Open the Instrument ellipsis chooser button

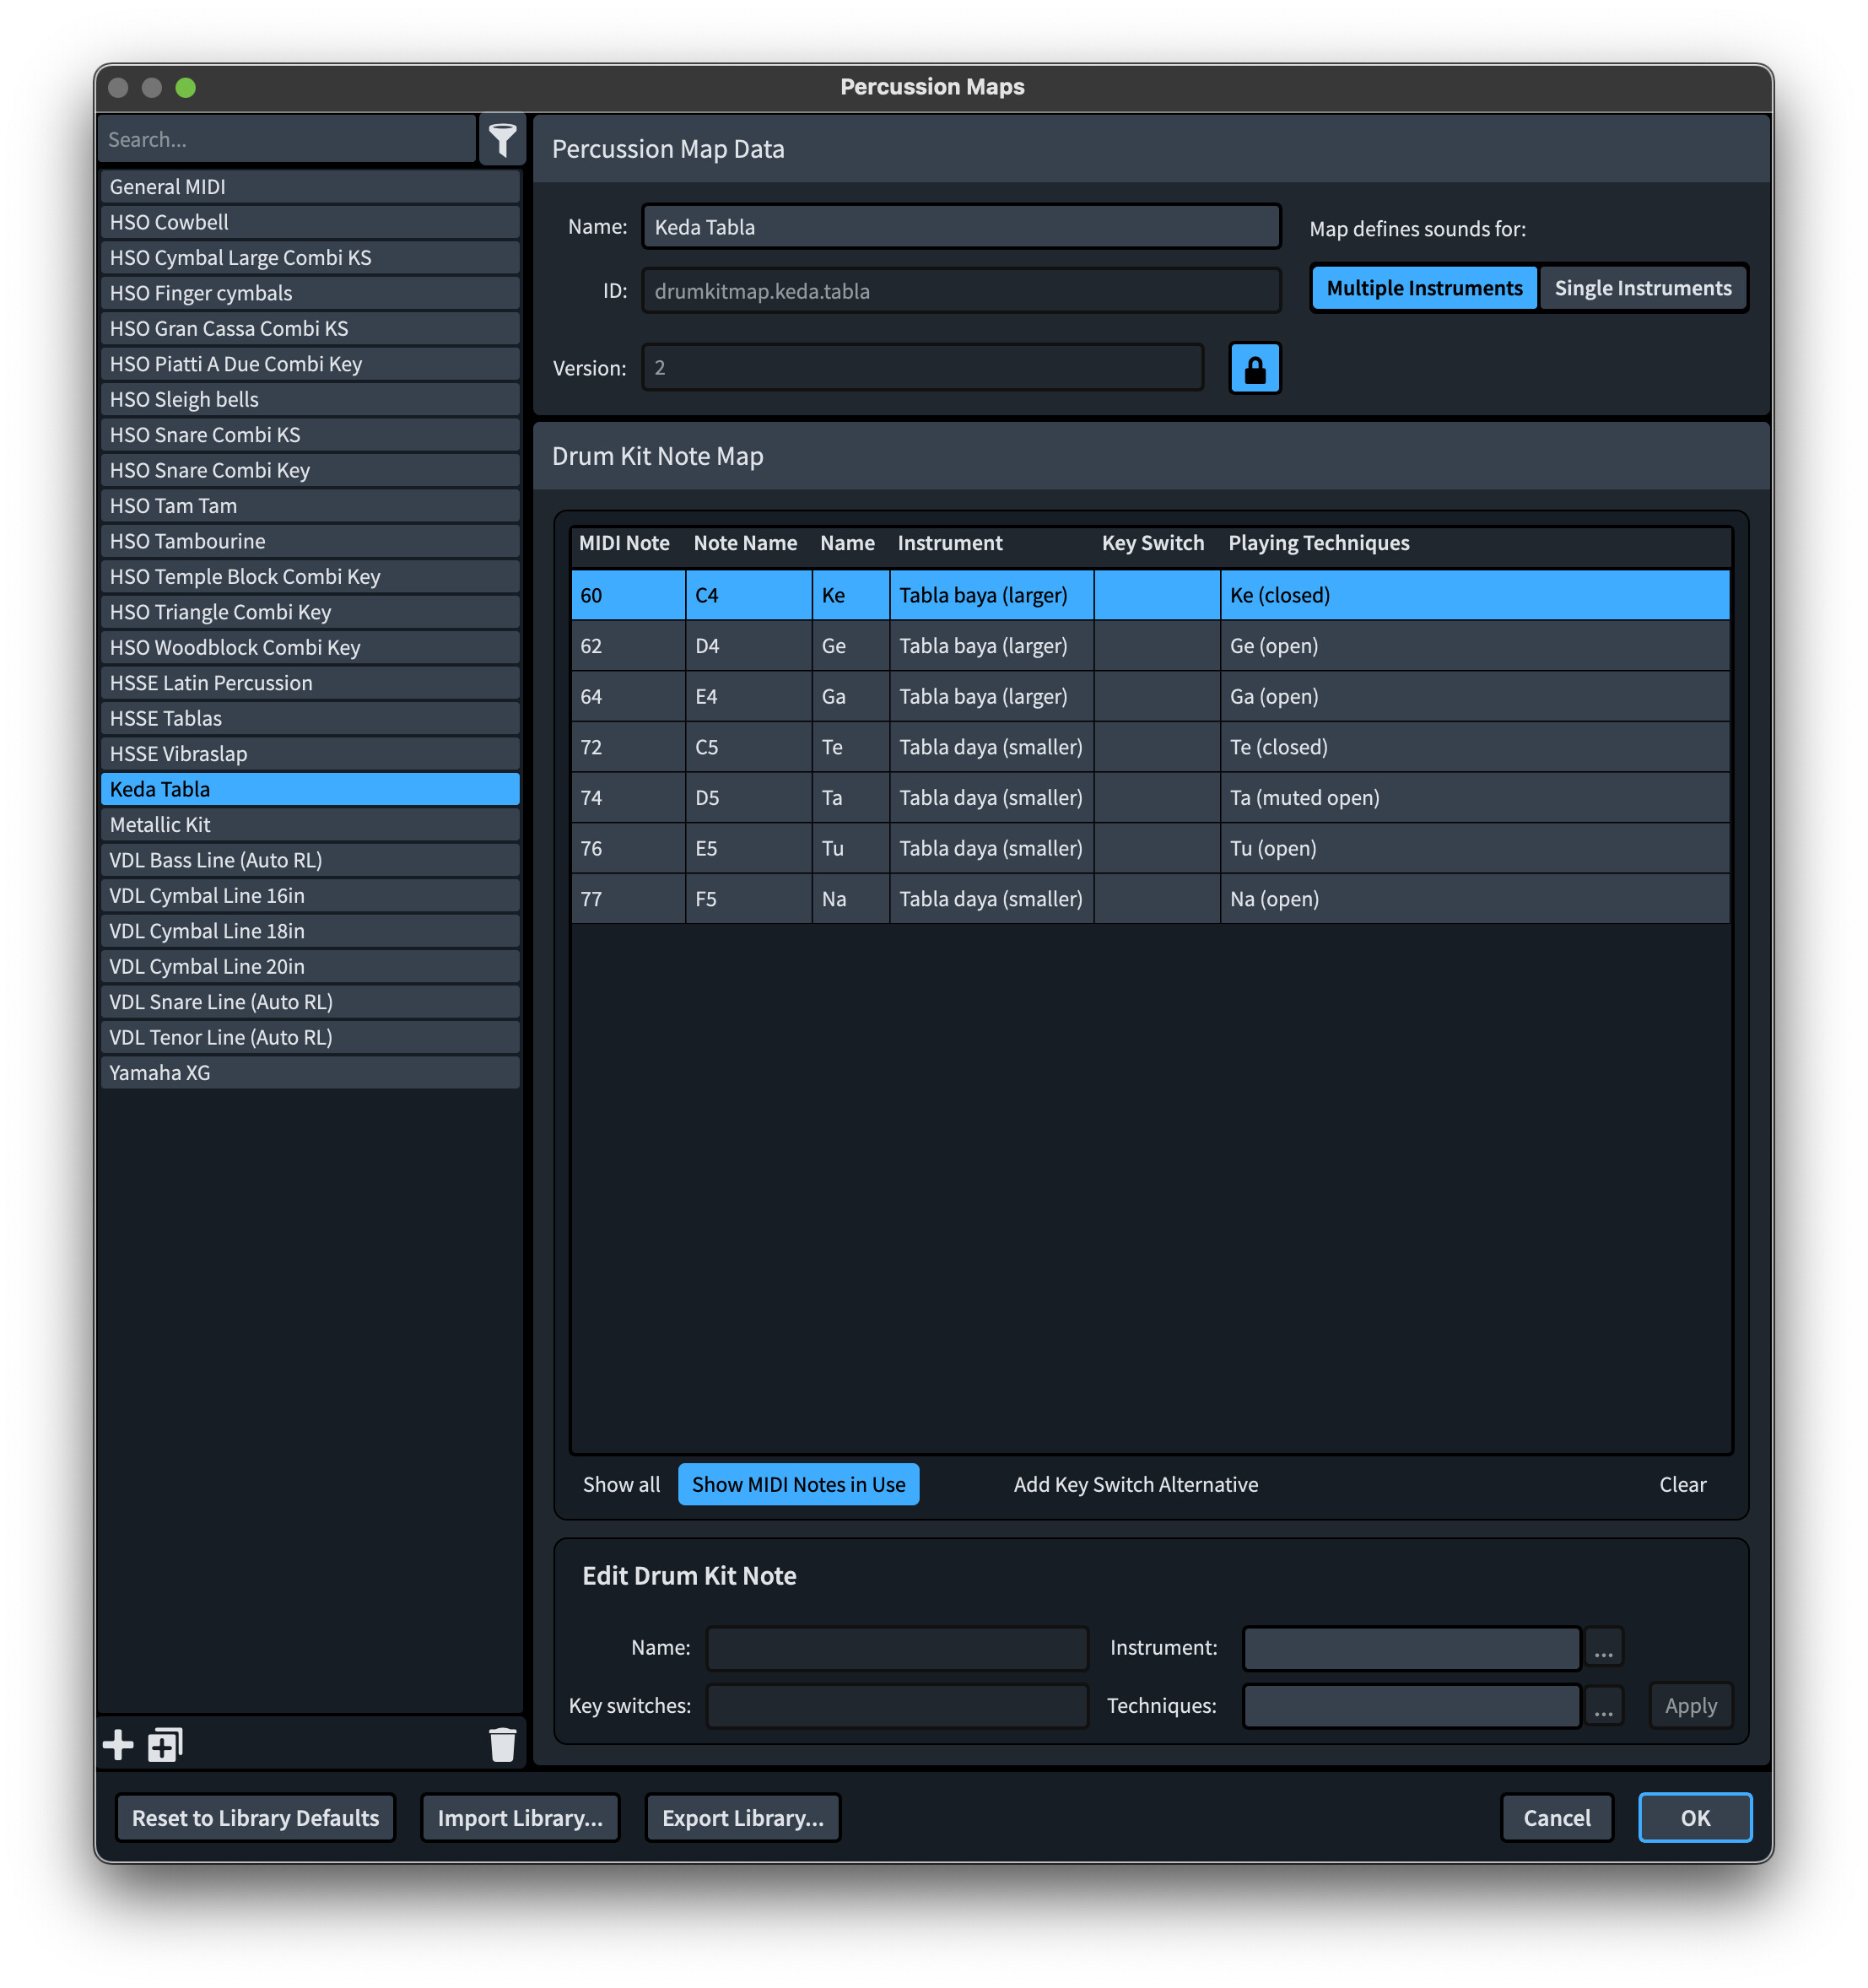pyautogui.click(x=1602, y=1647)
